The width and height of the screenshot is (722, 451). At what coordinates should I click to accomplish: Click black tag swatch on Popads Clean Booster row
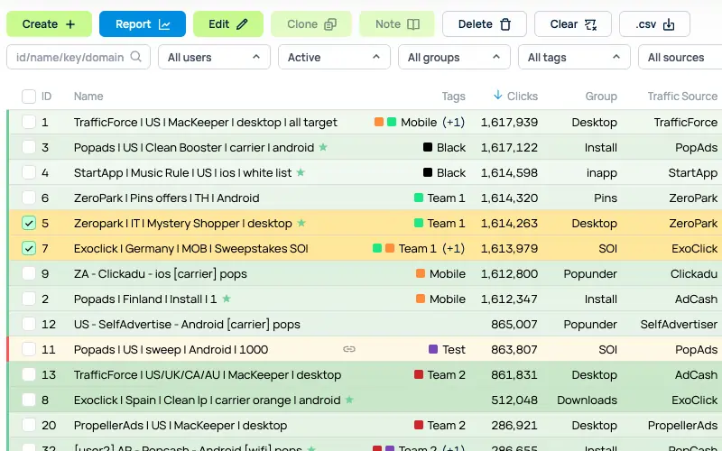[427, 147]
